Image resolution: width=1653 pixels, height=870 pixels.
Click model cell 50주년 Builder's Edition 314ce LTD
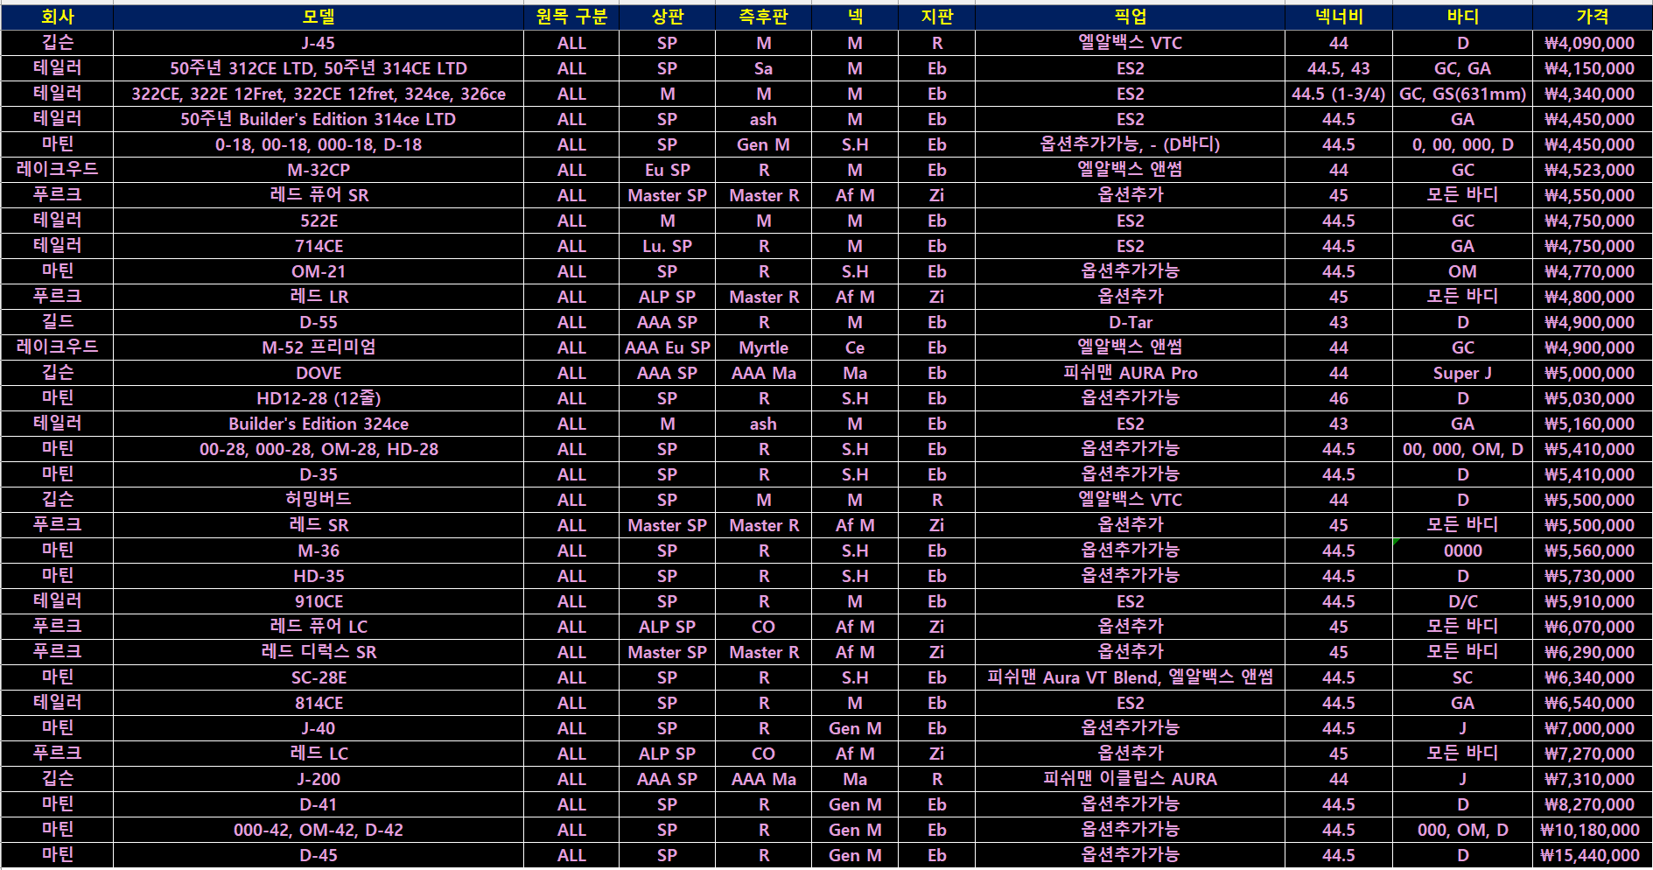[319, 119]
